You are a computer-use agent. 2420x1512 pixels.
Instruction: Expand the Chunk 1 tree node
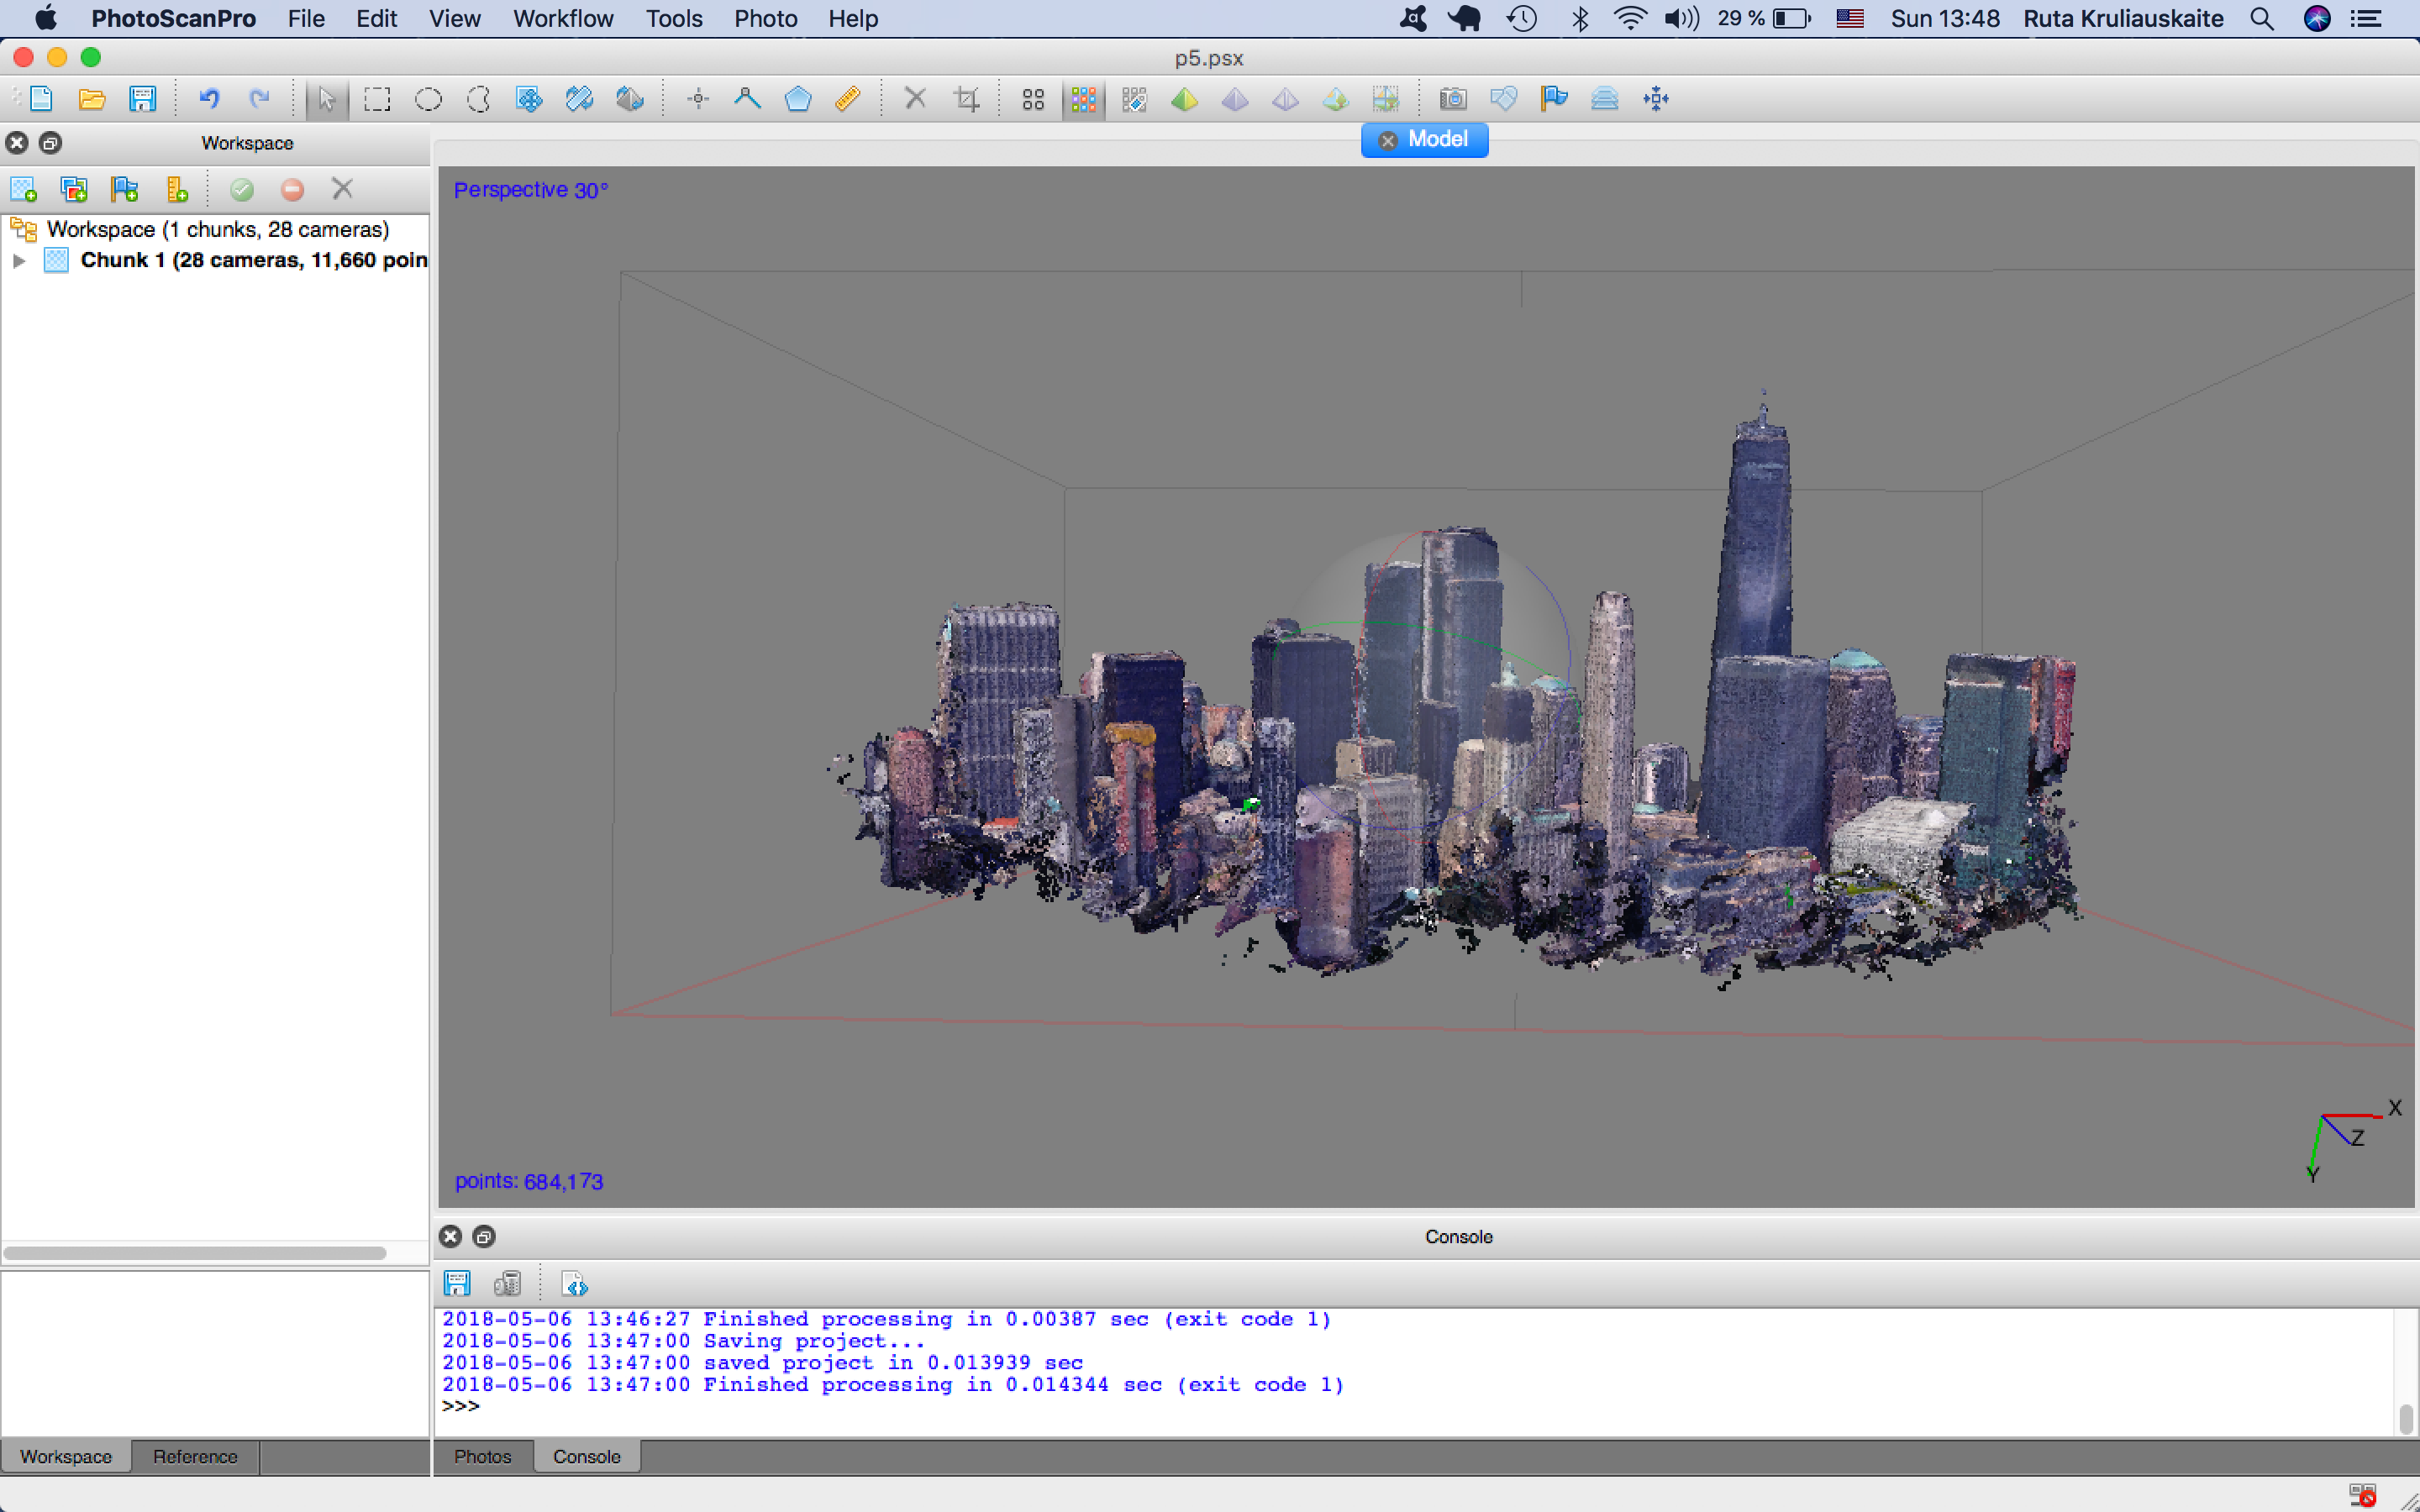click(19, 261)
